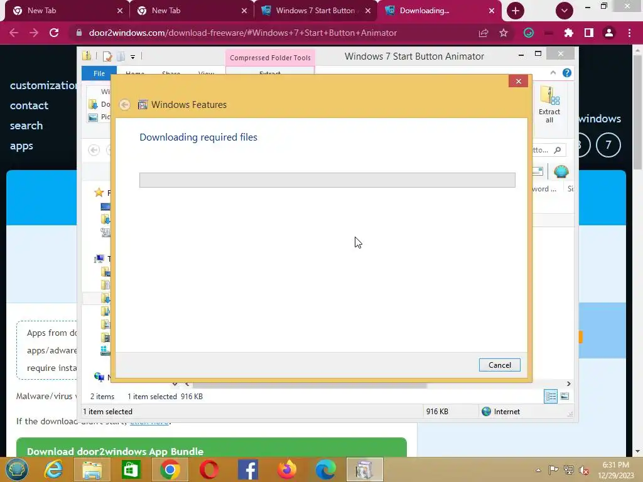Image resolution: width=643 pixels, height=482 pixels.
Task: Open the File tab in Explorer
Action: (99, 73)
